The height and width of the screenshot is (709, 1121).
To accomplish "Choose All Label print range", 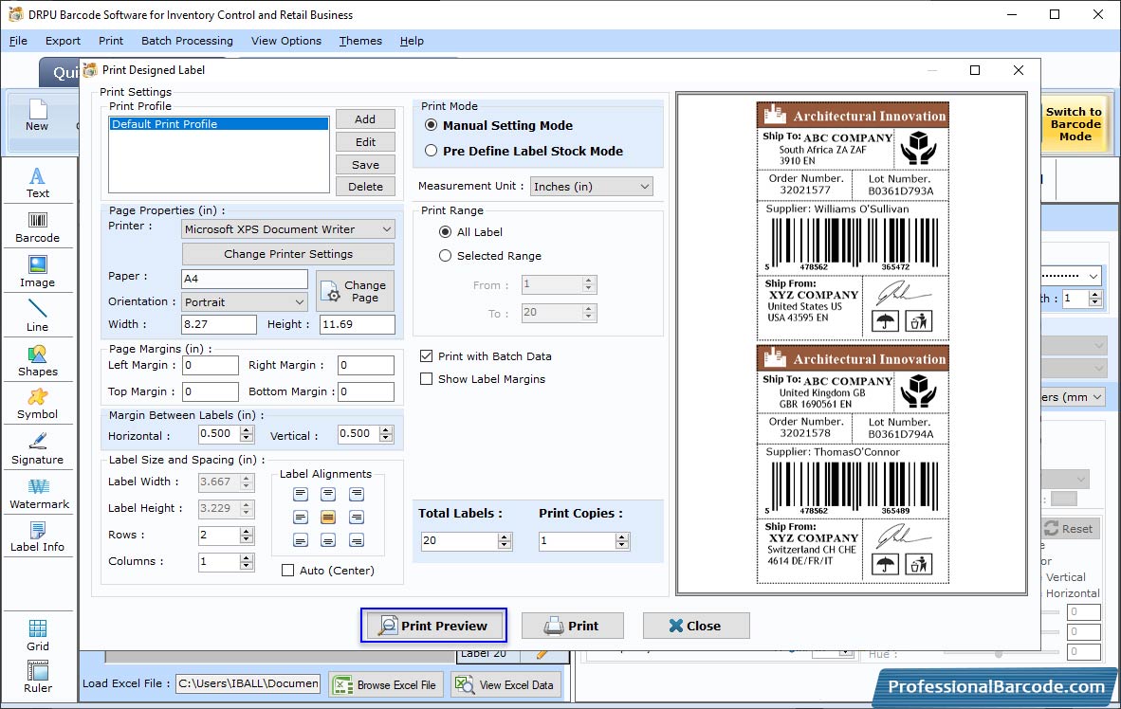I will [445, 232].
